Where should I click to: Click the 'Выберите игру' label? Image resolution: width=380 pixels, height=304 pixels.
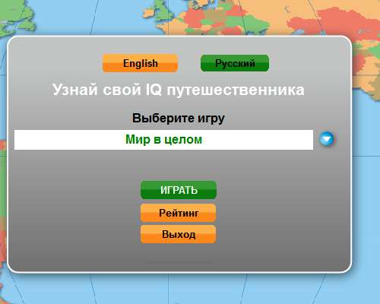point(179,118)
